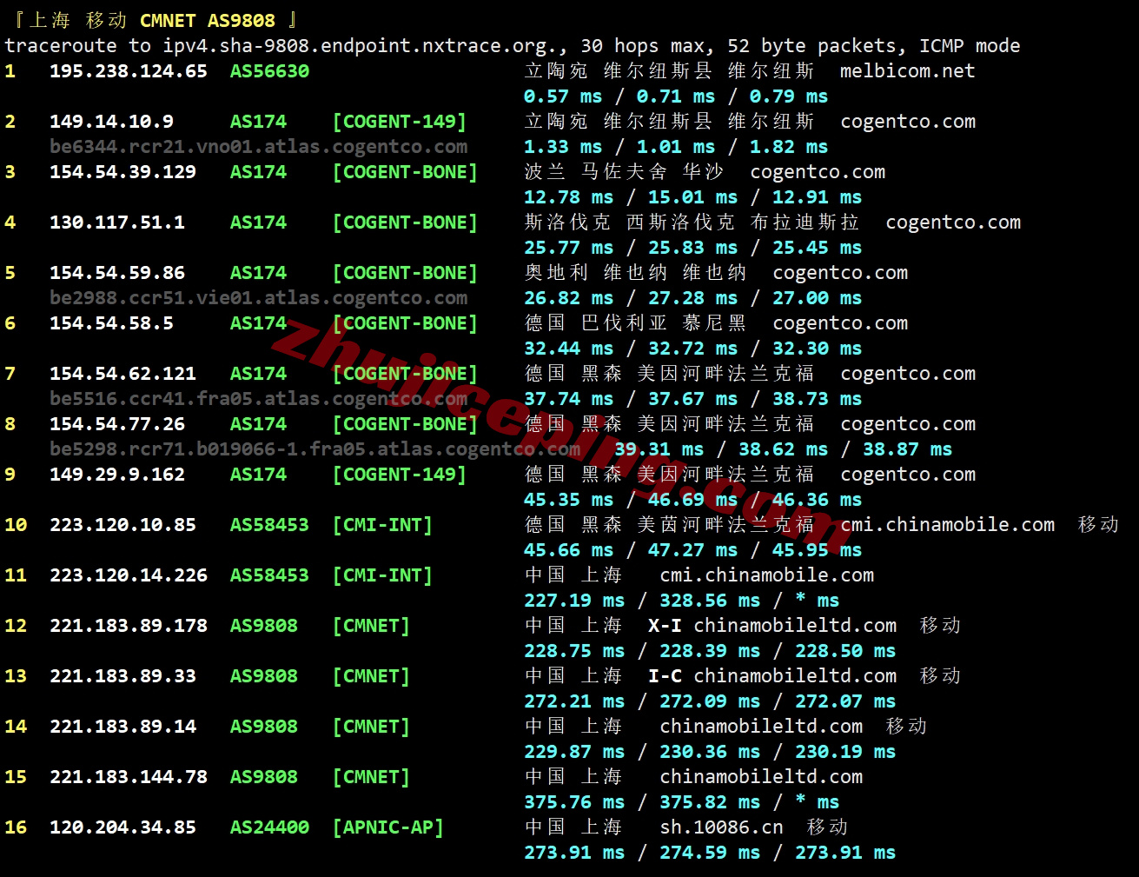Click the [COGENT-149] tag on hop 2

click(400, 122)
